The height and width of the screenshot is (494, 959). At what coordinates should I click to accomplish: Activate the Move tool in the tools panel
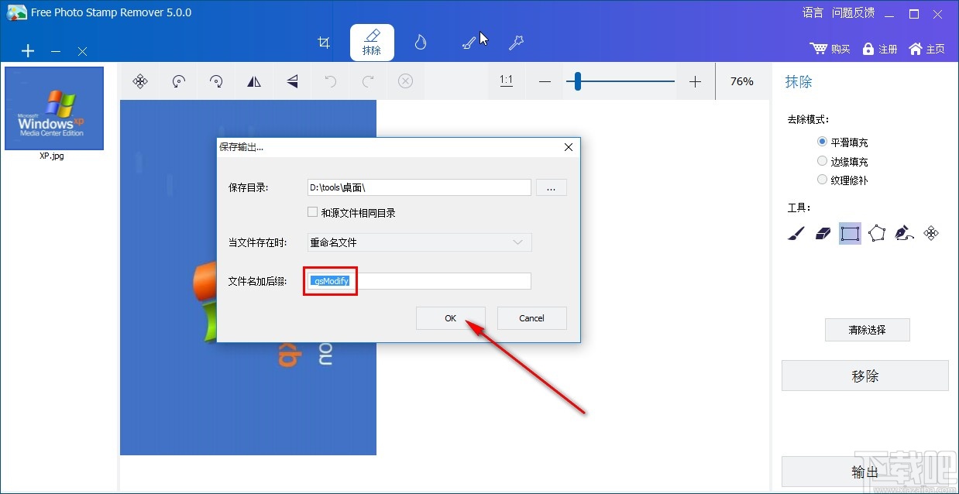pos(932,233)
